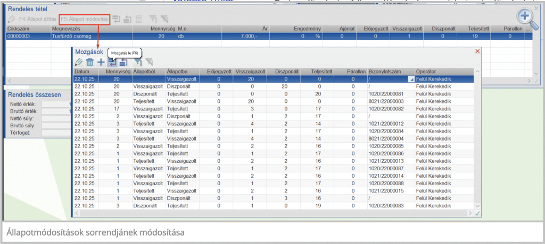The image size is (545, 244).
Task: Select row with Bizonylatszám 1020/22000083
Action: pos(274,205)
